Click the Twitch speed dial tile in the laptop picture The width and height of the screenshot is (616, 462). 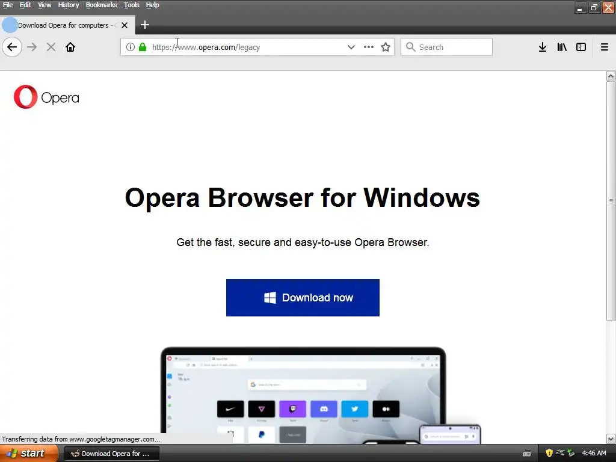tap(293, 409)
